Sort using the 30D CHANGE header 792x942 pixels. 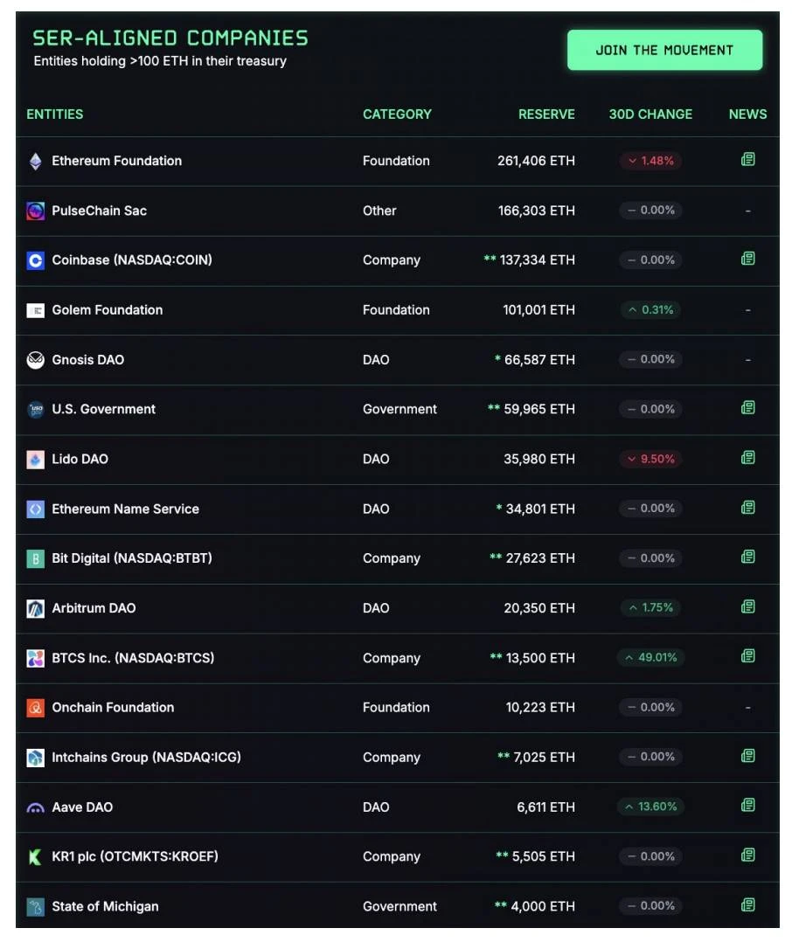(x=650, y=114)
